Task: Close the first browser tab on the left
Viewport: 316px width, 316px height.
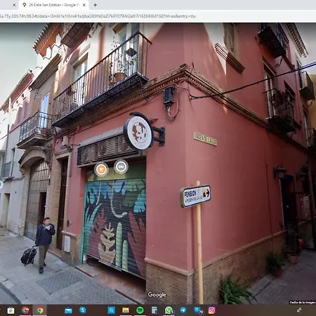Action: [14, 5]
